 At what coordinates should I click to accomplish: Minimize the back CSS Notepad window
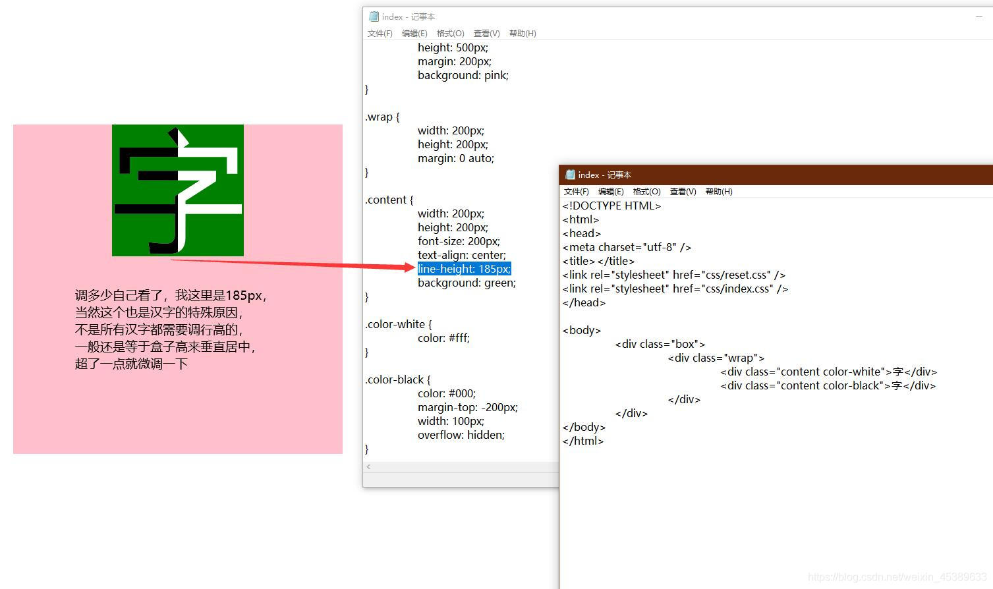pos(979,17)
